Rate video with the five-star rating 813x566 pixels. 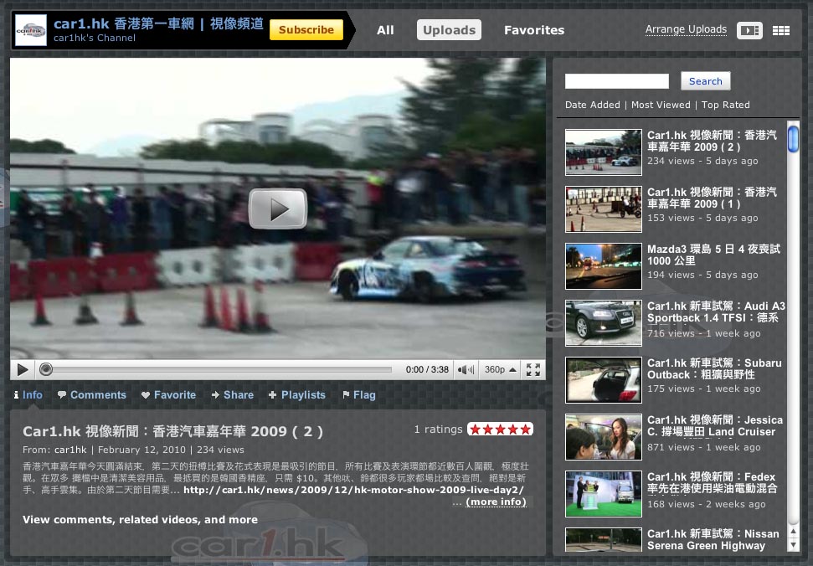coord(500,430)
